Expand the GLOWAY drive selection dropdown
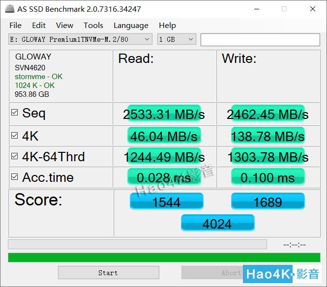327x287 pixels. (x=80, y=39)
